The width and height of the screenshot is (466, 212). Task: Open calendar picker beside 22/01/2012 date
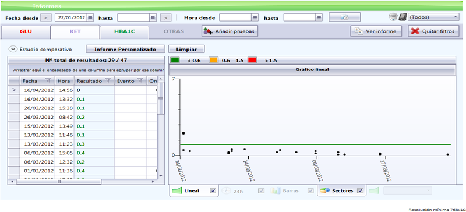click(90, 17)
